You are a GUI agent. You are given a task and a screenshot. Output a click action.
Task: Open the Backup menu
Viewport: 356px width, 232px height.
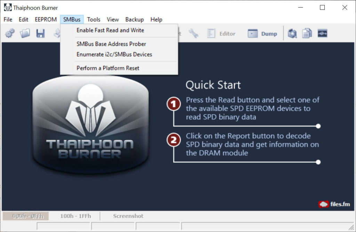coord(135,19)
